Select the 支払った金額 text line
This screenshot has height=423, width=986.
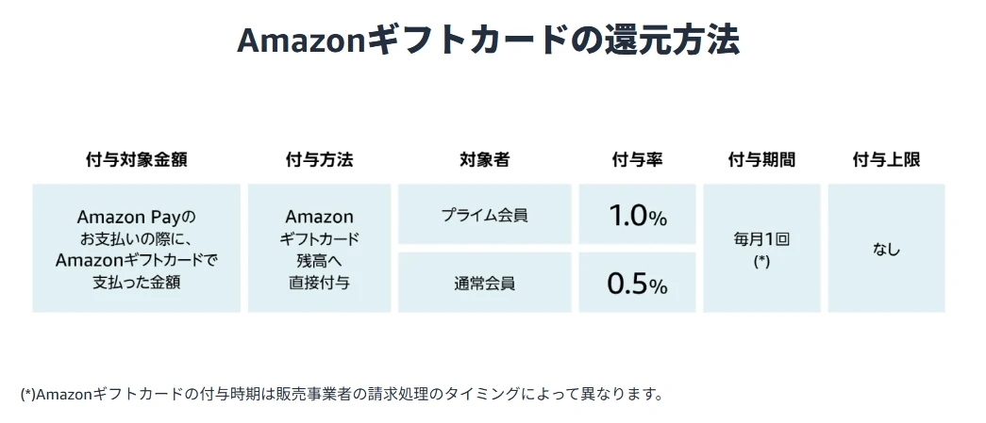[x=137, y=282]
